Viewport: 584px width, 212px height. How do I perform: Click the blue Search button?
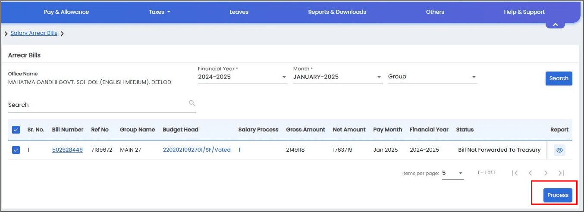tap(559, 78)
